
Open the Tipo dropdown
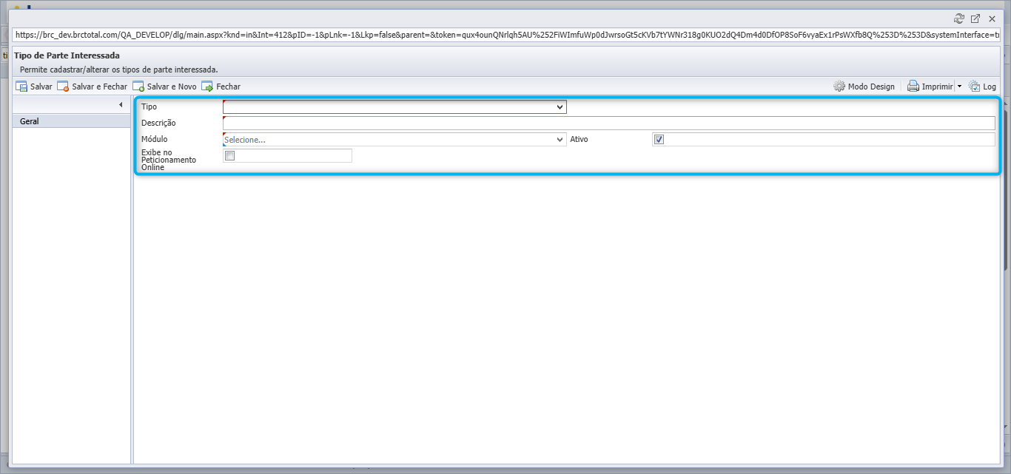(x=394, y=106)
